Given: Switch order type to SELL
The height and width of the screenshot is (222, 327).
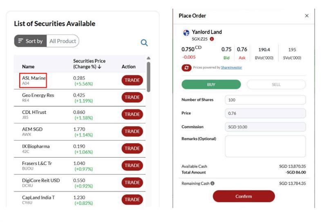Looking at the screenshot, I should pyautogui.click(x=276, y=84).
